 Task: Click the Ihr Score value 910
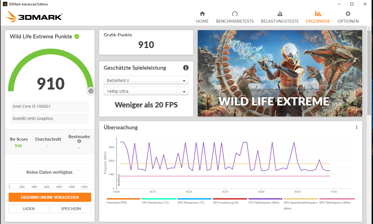18,146
